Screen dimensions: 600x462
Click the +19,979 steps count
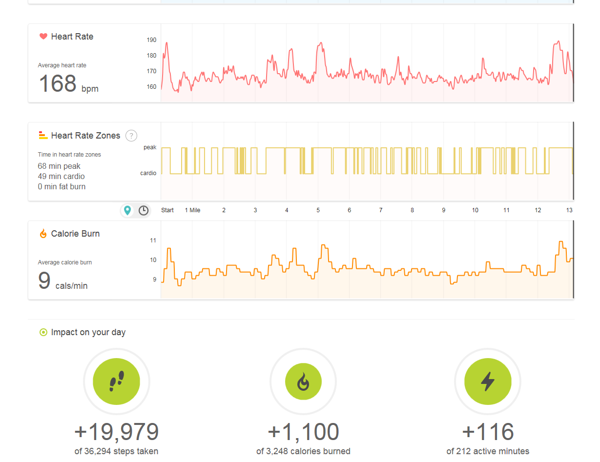point(116,432)
